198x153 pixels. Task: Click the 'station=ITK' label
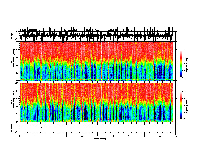point(92,30)
